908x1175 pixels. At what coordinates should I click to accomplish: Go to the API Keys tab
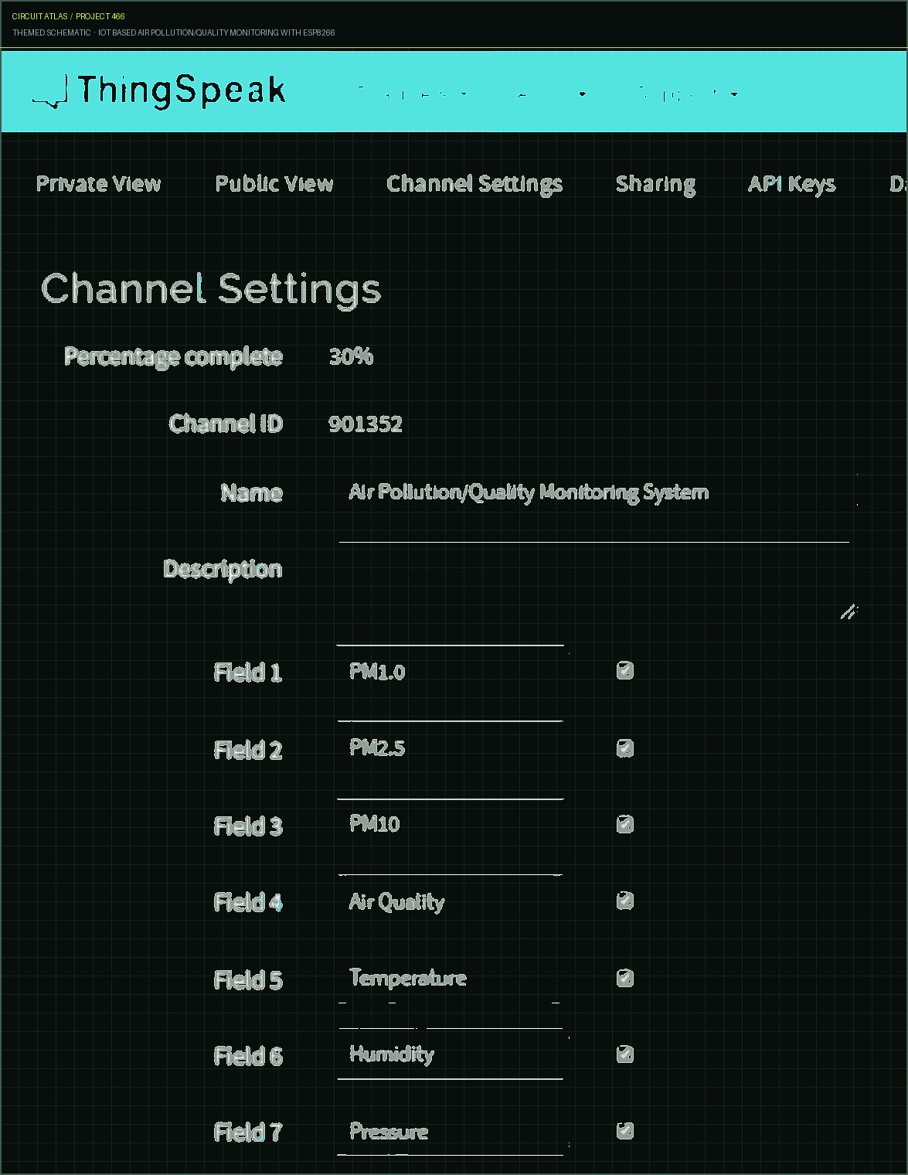(x=791, y=184)
